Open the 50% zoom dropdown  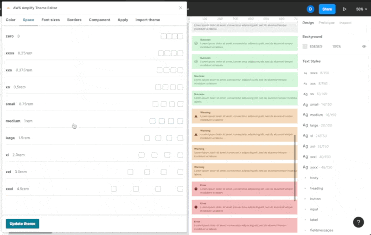point(362,9)
